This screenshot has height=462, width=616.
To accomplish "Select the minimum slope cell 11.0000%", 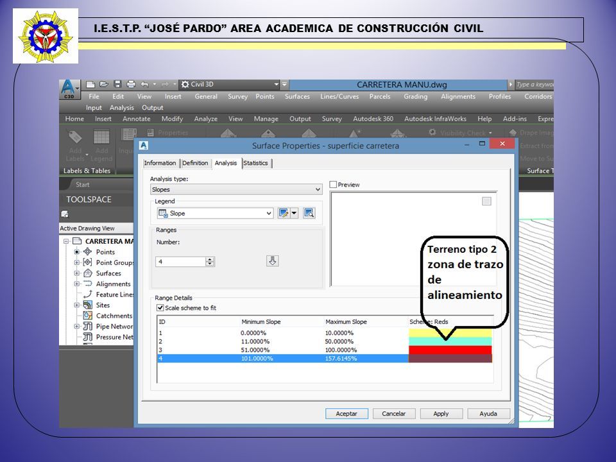I will [255, 341].
